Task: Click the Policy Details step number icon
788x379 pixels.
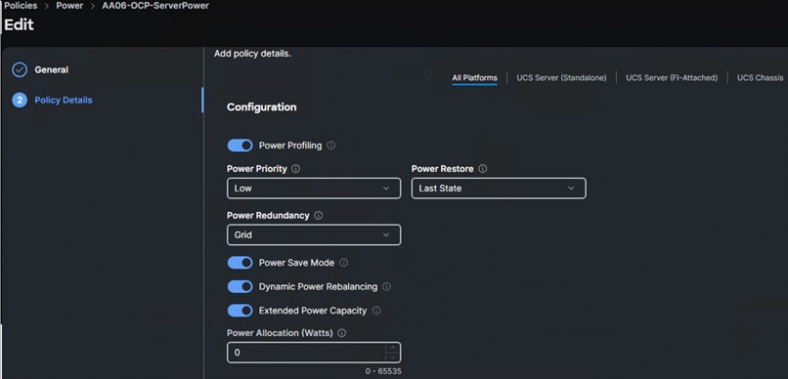Action: pos(20,100)
